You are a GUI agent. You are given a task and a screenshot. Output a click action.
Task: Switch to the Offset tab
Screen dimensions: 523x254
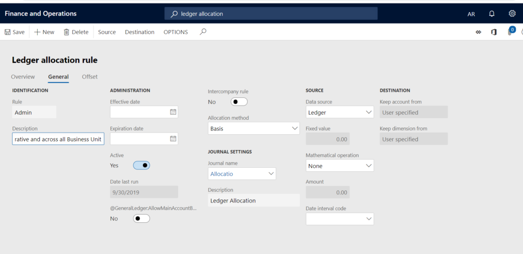(x=90, y=77)
